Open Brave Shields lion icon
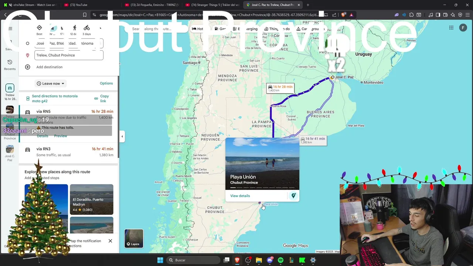This screenshot has height=266, width=473. point(344,15)
